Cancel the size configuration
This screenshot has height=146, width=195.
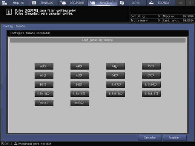[x=150, y=138]
